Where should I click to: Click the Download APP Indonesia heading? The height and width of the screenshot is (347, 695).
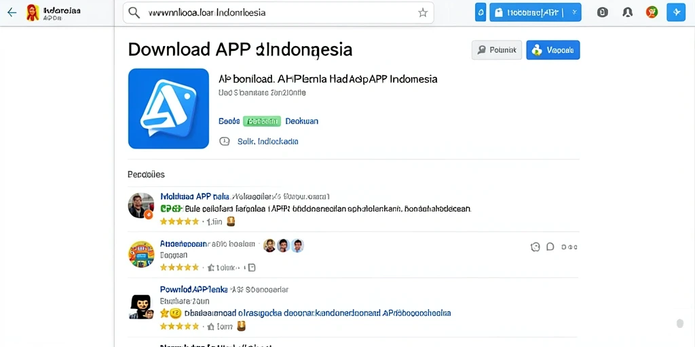pyautogui.click(x=240, y=49)
